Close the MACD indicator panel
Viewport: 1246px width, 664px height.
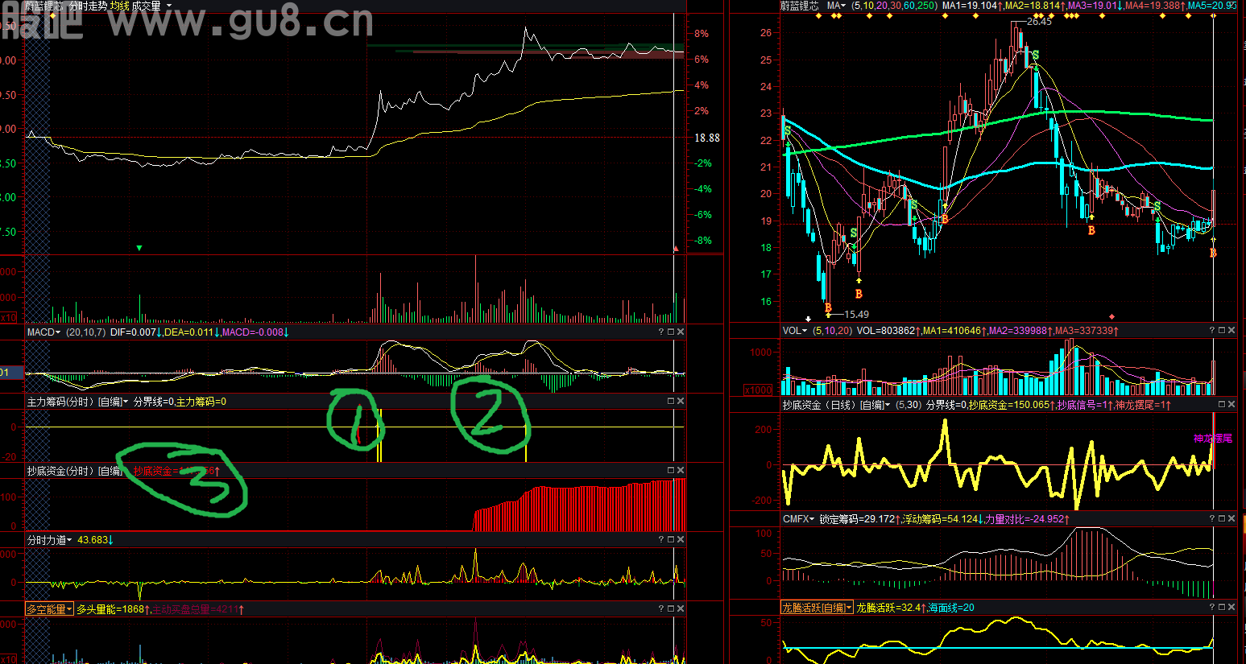(681, 332)
